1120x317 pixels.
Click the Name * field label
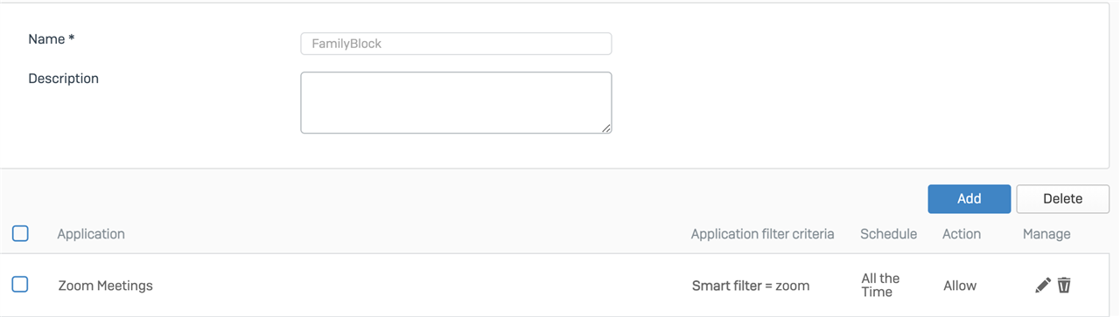(x=52, y=39)
